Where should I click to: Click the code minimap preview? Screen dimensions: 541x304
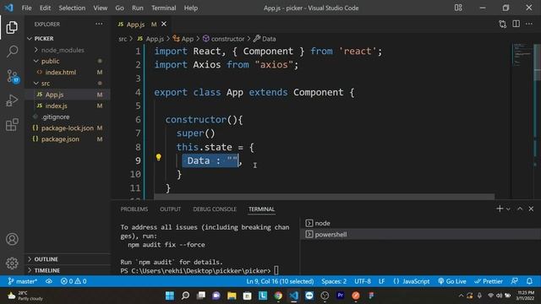[x=522, y=54]
